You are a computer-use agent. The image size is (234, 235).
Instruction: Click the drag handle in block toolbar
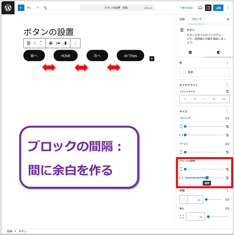coord(35,43)
